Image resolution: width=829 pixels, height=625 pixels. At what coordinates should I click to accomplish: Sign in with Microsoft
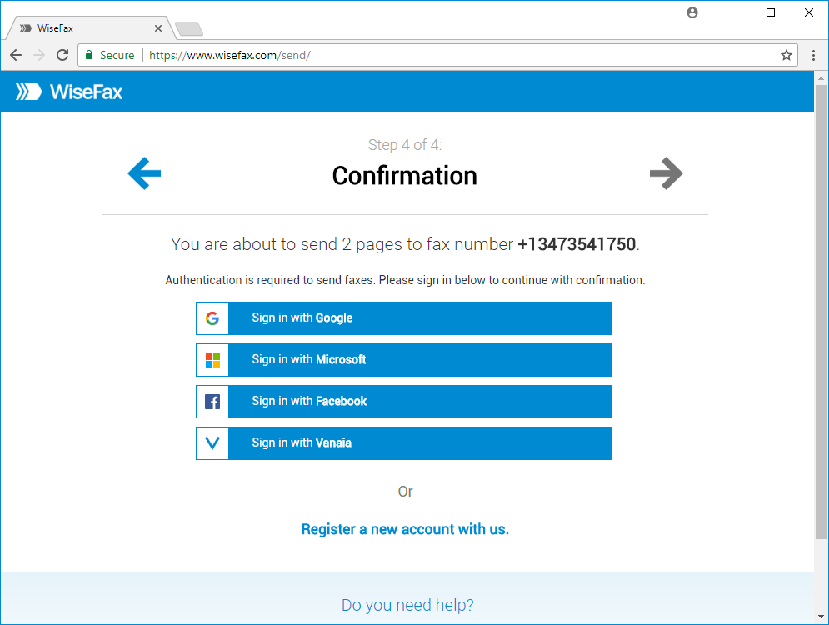pyautogui.click(x=404, y=360)
